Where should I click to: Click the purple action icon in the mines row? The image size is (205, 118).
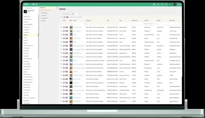[x=67, y=35]
